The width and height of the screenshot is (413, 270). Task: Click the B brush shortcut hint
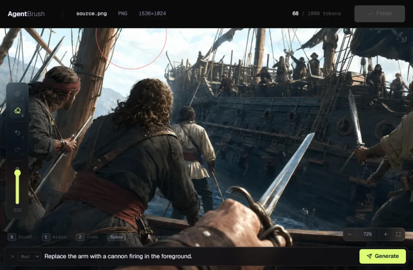point(20,237)
